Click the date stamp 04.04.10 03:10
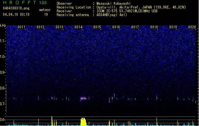 (x=16, y=14)
